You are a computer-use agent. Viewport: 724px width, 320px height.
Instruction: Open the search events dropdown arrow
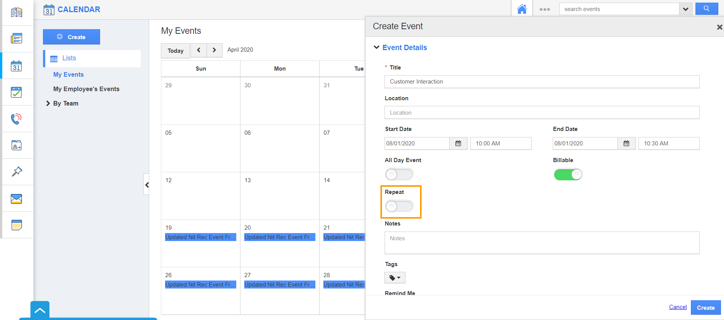click(685, 9)
